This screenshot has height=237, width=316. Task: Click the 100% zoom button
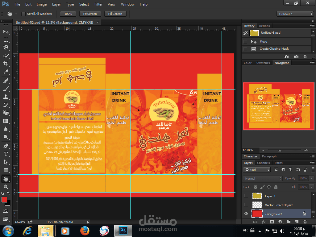(68, 14)
